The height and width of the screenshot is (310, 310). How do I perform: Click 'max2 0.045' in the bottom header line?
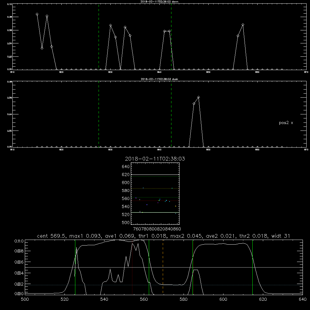pyautogui.click(x=187, y=236)
